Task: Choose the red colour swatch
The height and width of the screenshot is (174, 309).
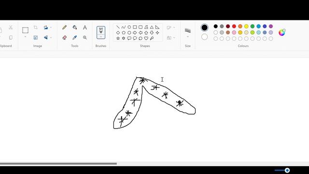Action: pyautogui.click(x=234, y=26)
